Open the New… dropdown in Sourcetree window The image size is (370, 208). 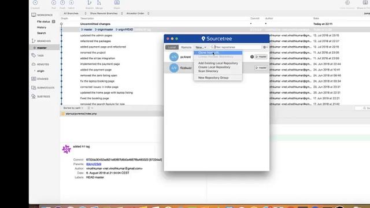[x=201, y=47]
